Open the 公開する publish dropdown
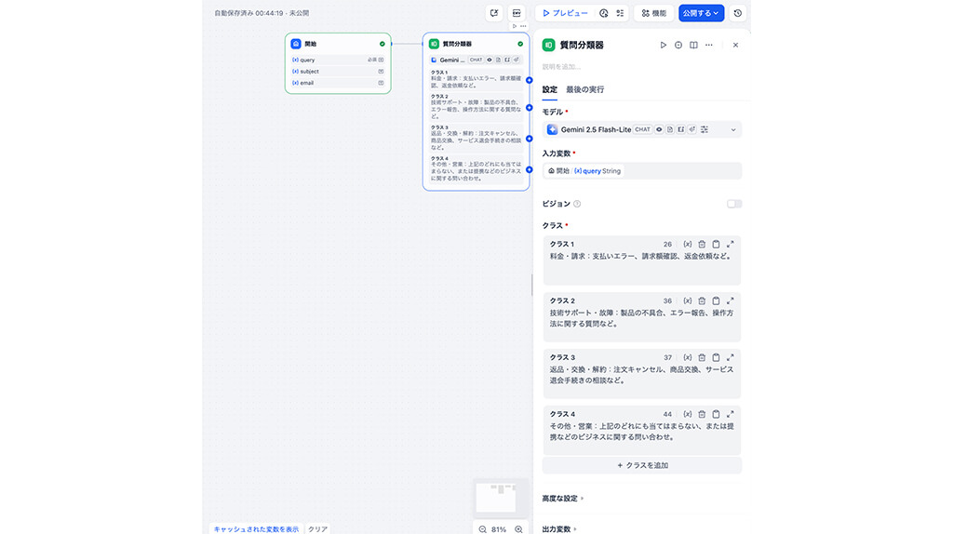953x534 pixels. coord(701,13)
